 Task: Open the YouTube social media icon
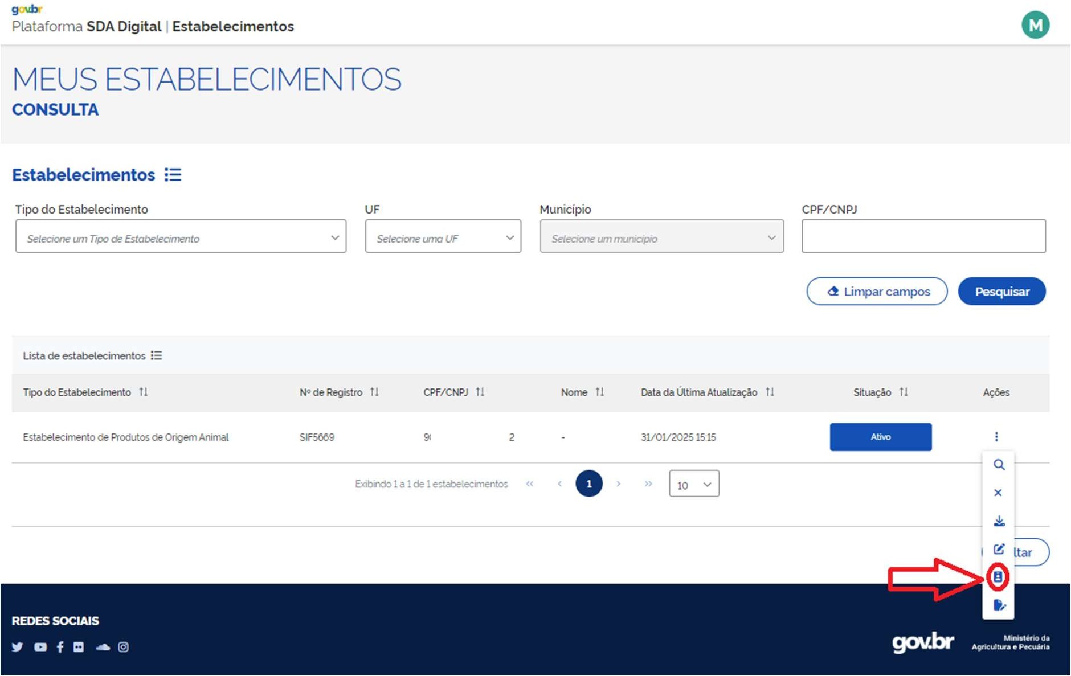(40, 647)
